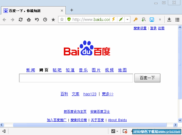
Task: Click the green plug-in icon in address bar
Action: (121, 19)
